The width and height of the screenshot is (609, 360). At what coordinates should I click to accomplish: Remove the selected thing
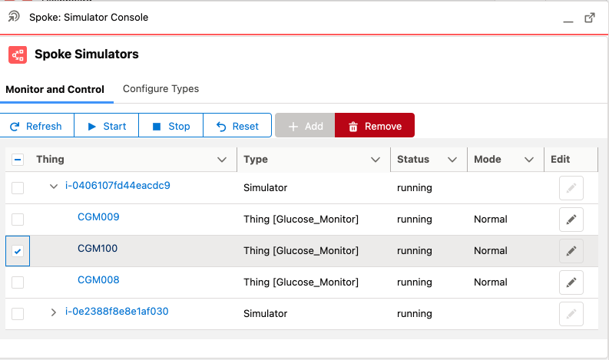(375, 125)
